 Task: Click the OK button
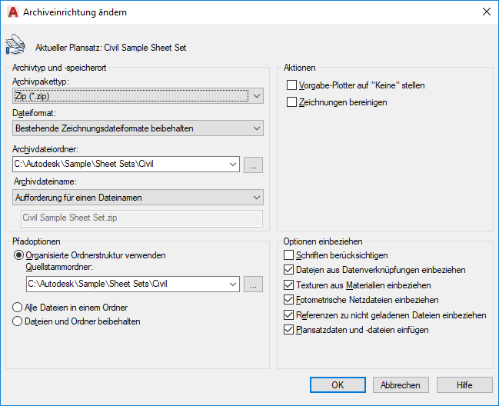coord(338,384)
